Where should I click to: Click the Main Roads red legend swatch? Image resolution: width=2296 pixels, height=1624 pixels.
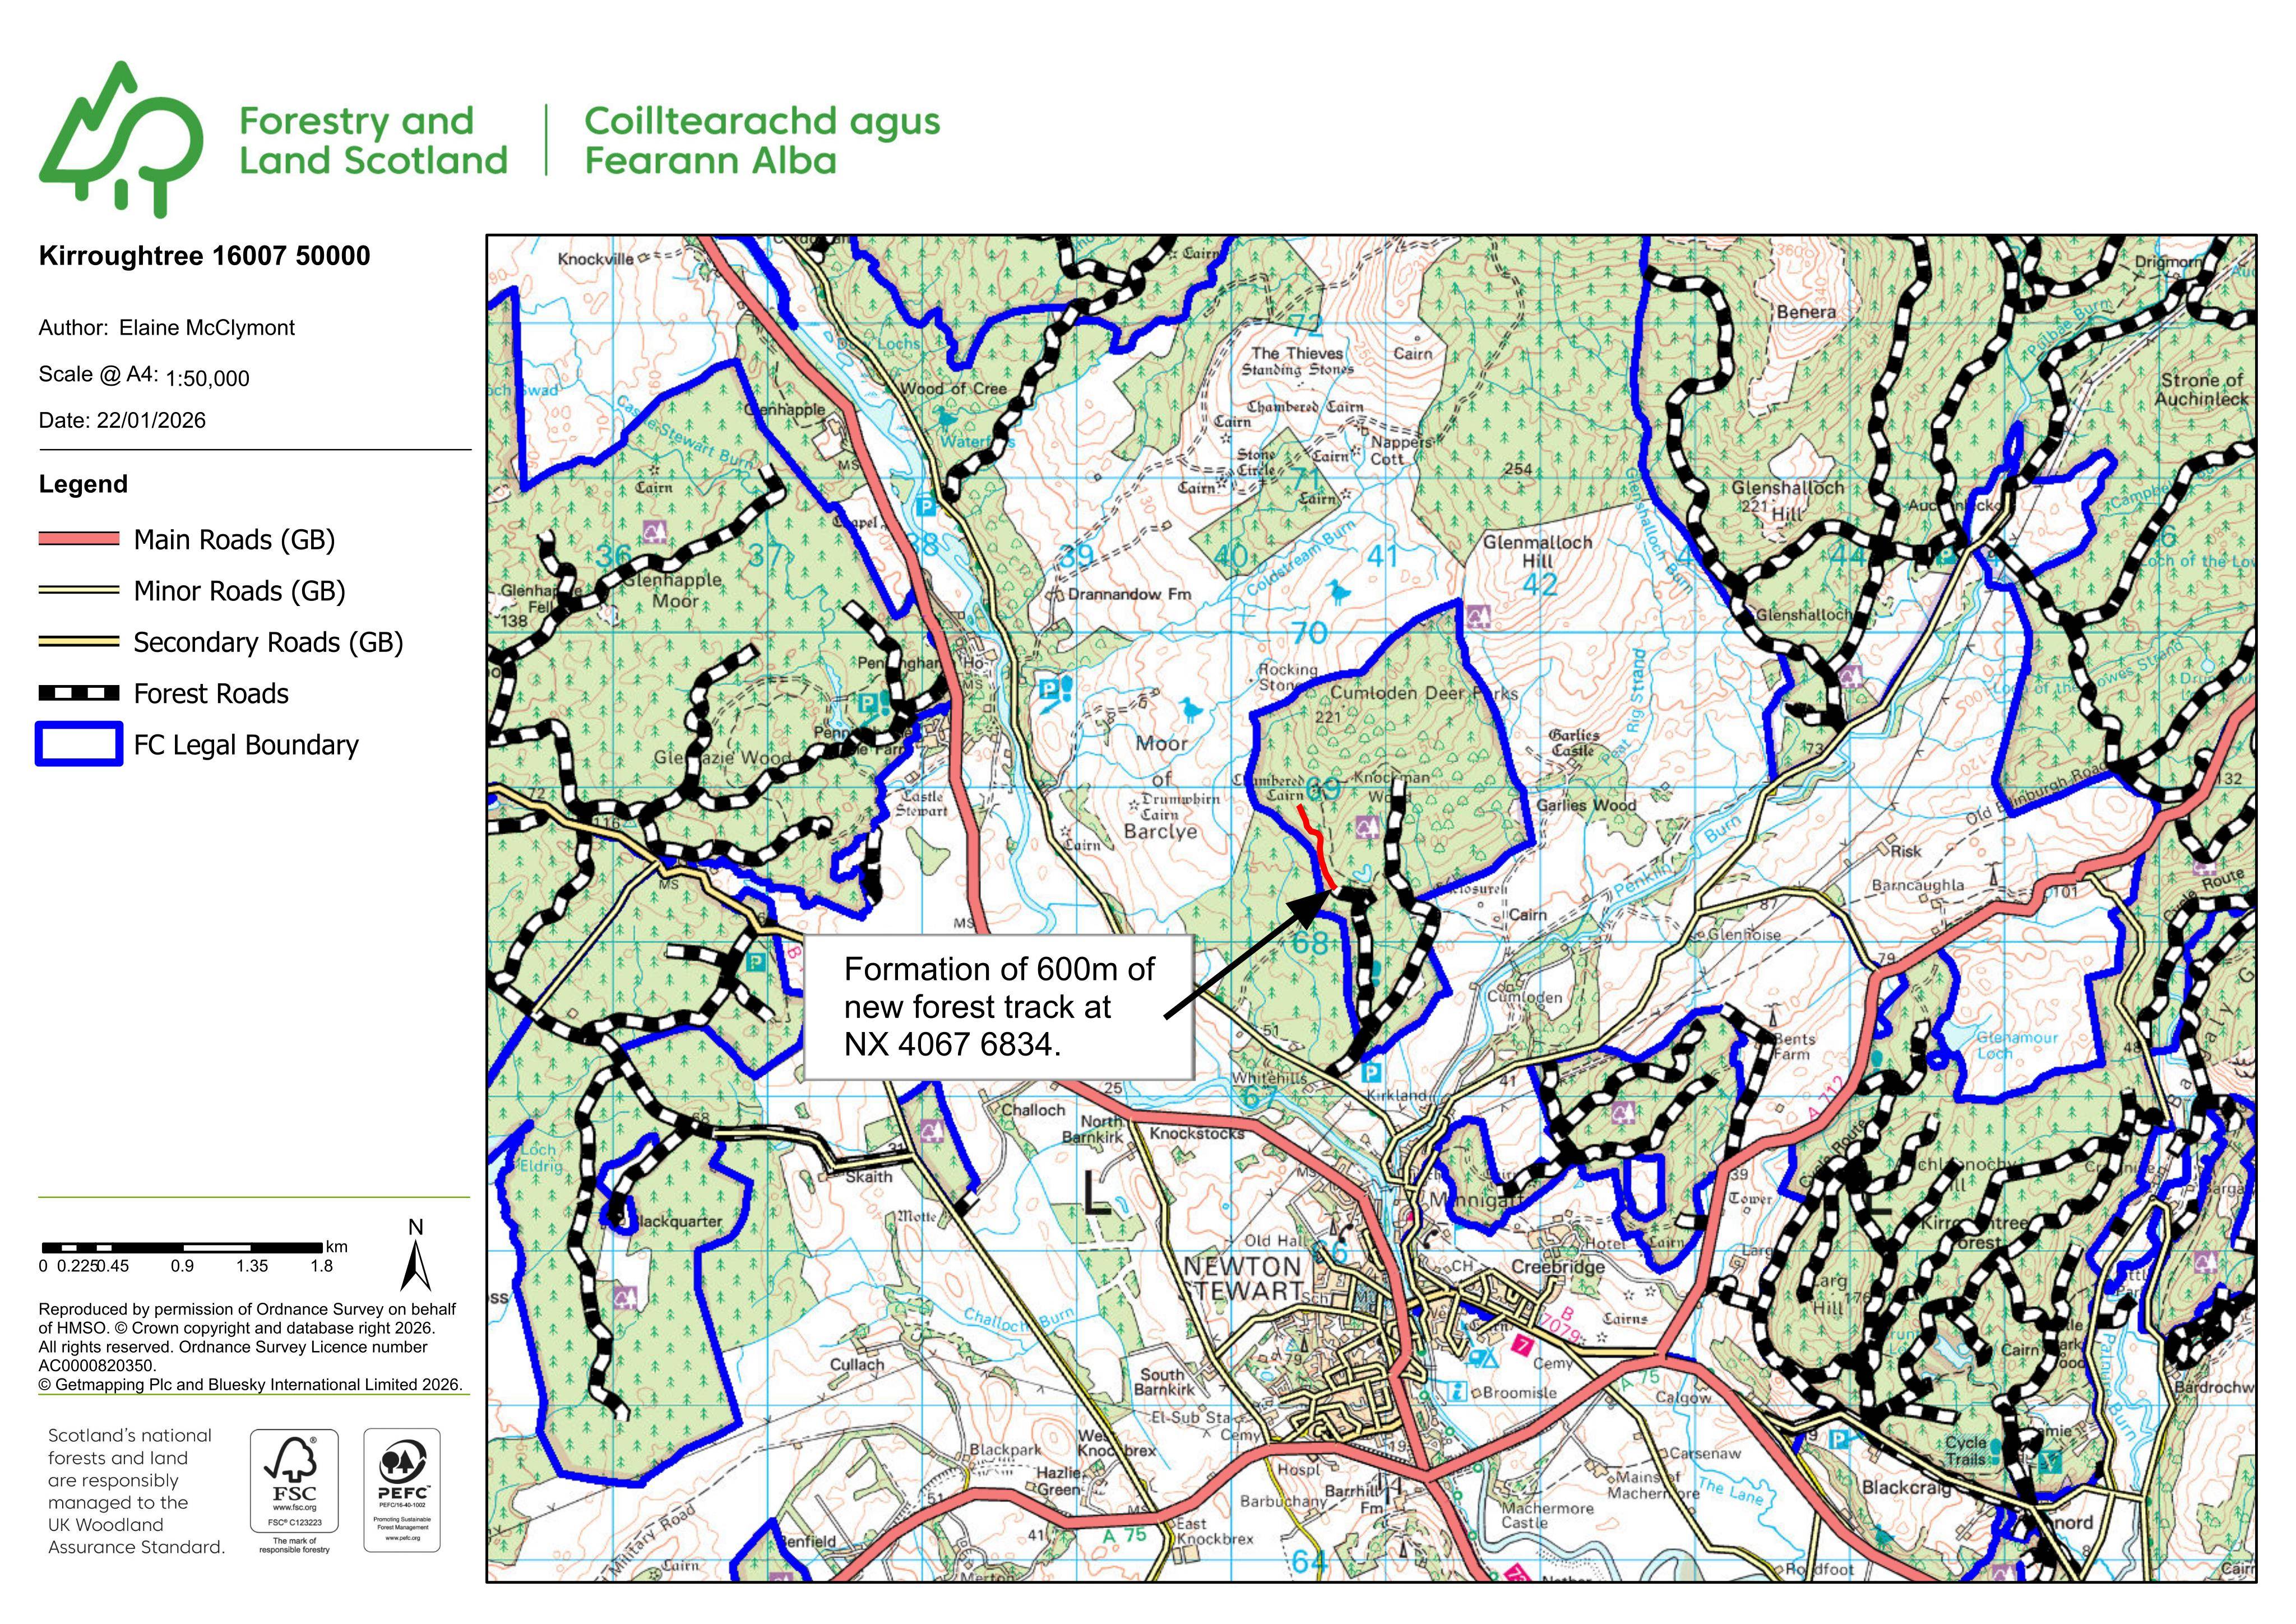pyautogui.click(x=78, y=539)
